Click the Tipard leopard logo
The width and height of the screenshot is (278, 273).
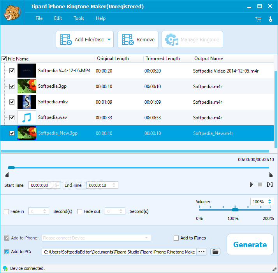pyautogui.click(x=12, y=13)
